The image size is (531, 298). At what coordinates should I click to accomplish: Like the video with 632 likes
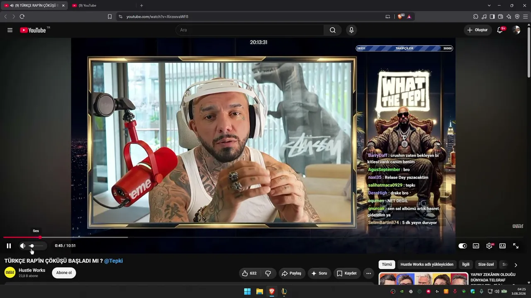(249, 273)
